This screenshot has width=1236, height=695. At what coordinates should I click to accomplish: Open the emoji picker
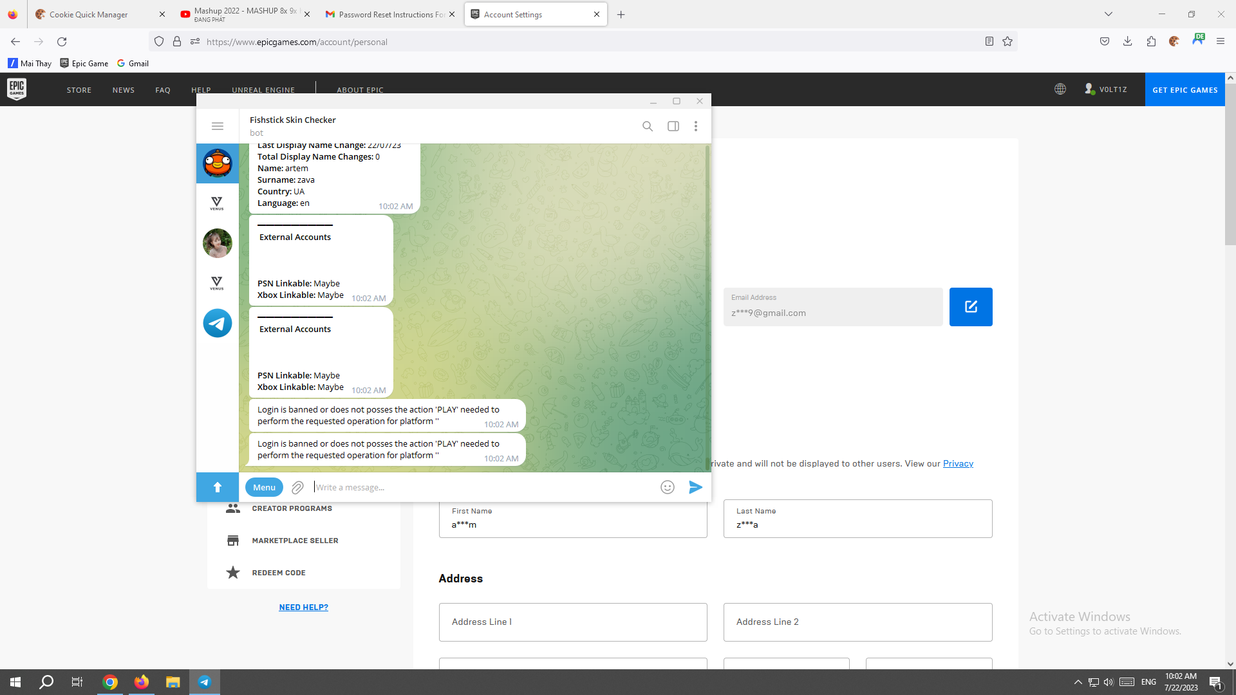point(668,487)
